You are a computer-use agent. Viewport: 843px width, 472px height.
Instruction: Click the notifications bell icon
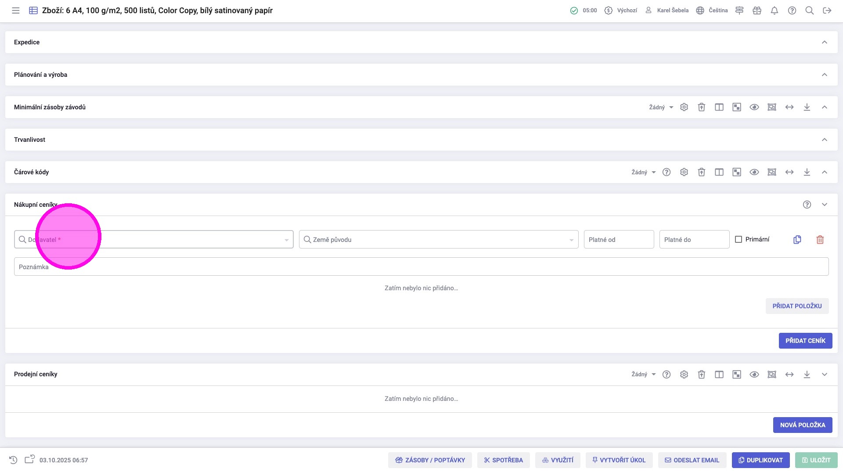(775, 11)
